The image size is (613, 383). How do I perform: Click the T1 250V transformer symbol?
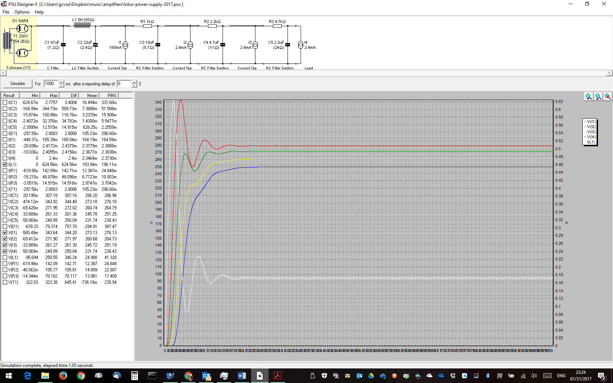click(7, 40)
